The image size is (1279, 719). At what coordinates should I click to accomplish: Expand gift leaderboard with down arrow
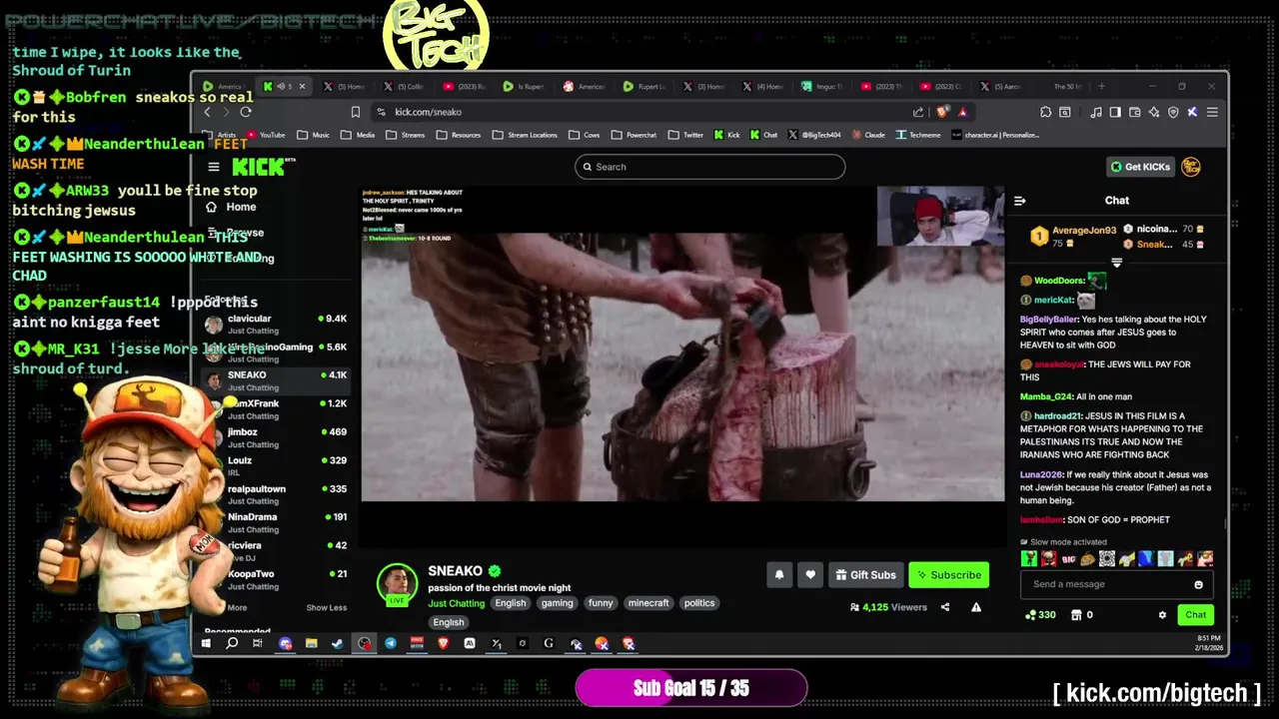(x=1116, y=264)
